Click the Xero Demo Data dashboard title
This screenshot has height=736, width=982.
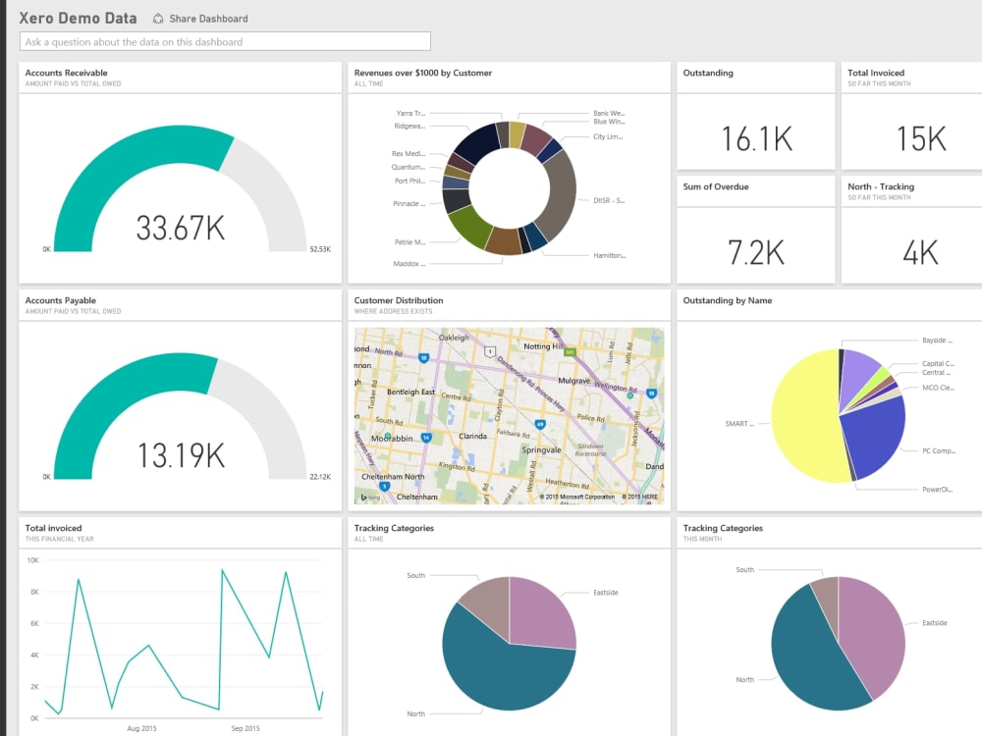click(x=79, y=18)
